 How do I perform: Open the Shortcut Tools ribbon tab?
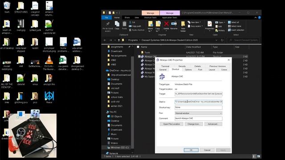(x=151, y=18)
